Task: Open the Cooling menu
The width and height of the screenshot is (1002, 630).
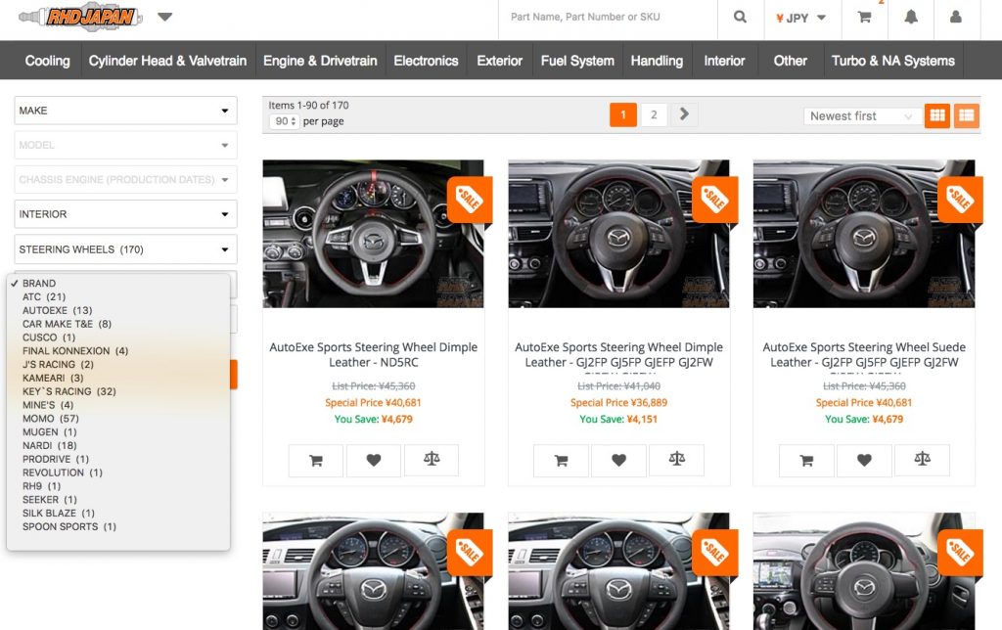Action: click(47, 61)
